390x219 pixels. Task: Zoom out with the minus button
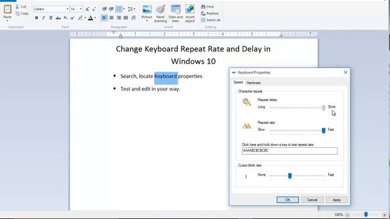pos(347,215)
